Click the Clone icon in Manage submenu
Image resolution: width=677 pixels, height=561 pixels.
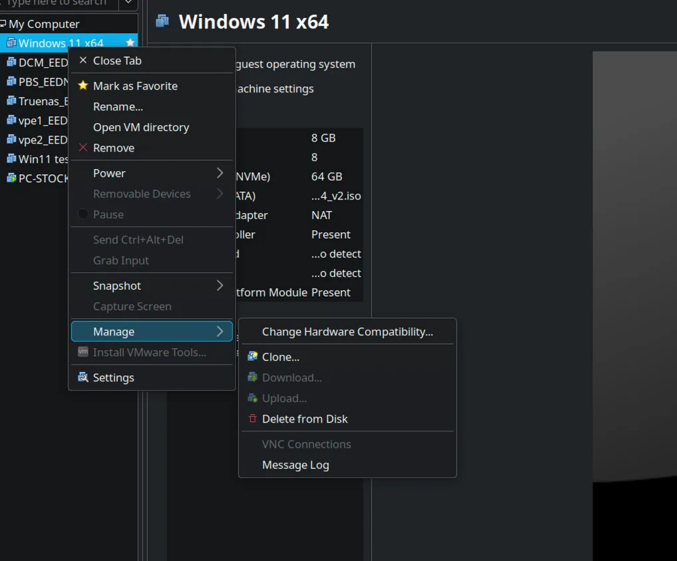[253, 357]
